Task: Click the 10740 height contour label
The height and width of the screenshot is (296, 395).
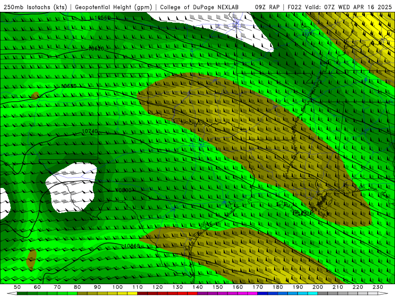Action: click(90, 131)
